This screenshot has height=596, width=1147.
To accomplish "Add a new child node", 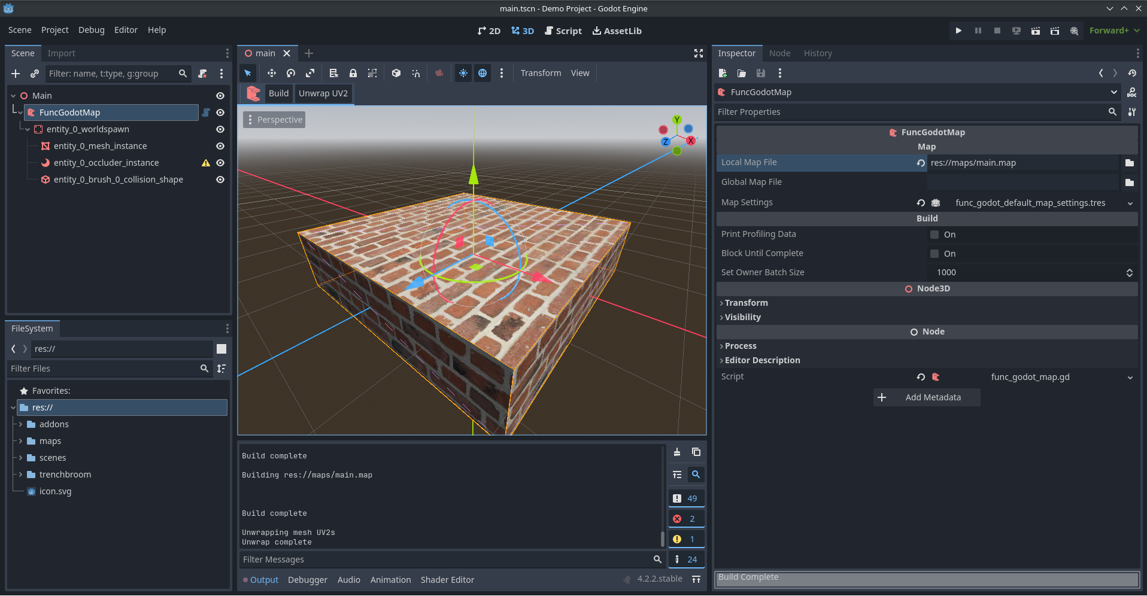I will tap(16, 74).
